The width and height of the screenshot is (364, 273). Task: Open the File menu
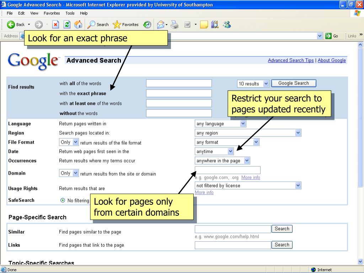pos(10,13)
